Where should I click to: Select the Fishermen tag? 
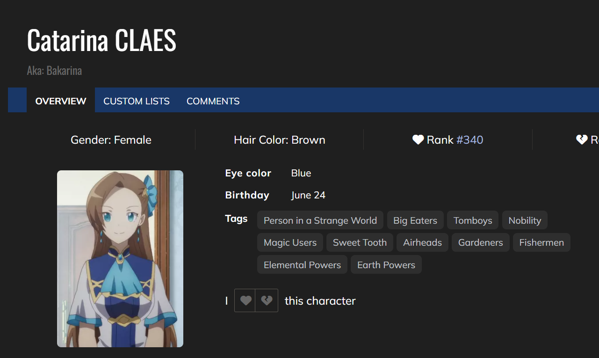541,242
